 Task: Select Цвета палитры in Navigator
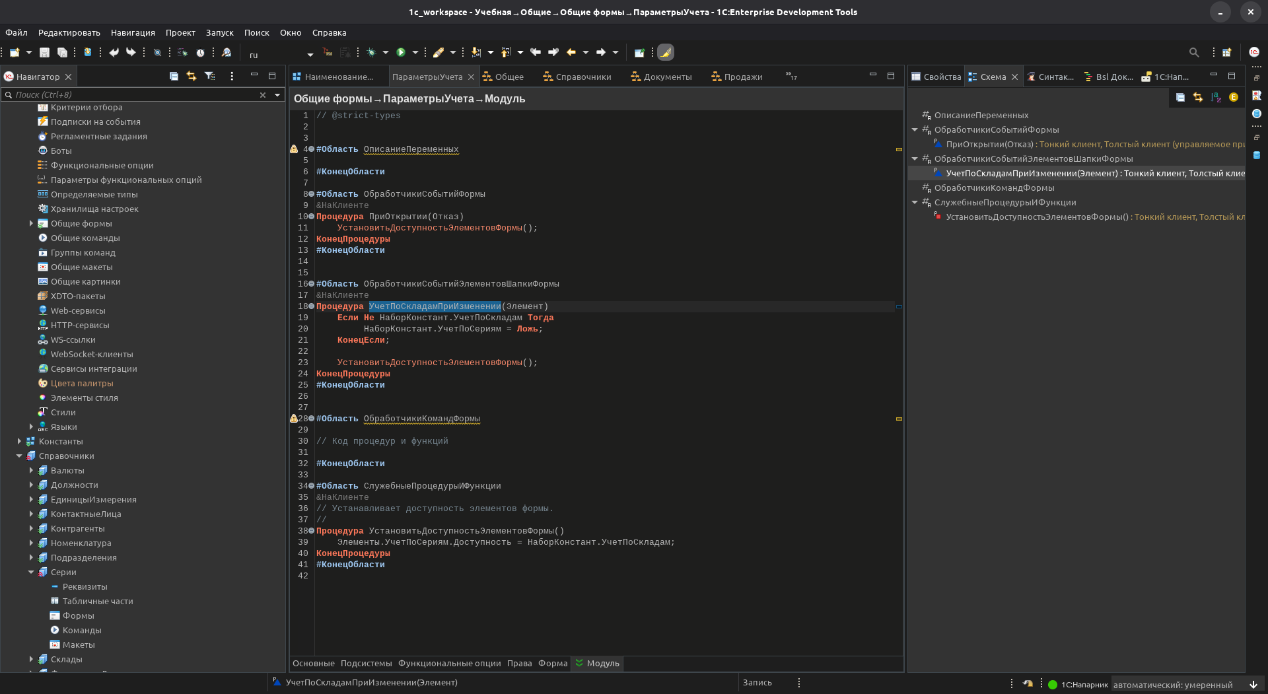[82, 383]
